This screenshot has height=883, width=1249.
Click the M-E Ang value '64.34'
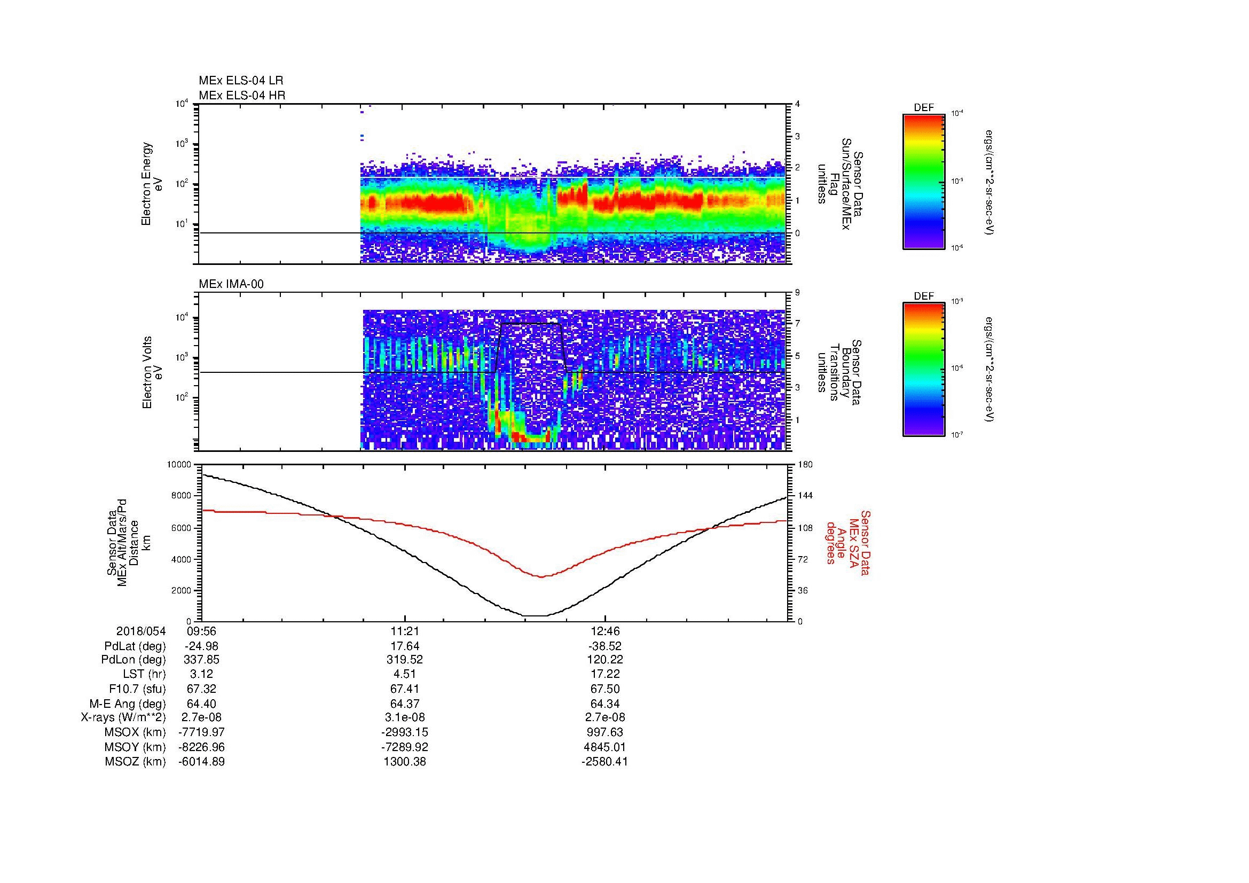tap(606, 704)
